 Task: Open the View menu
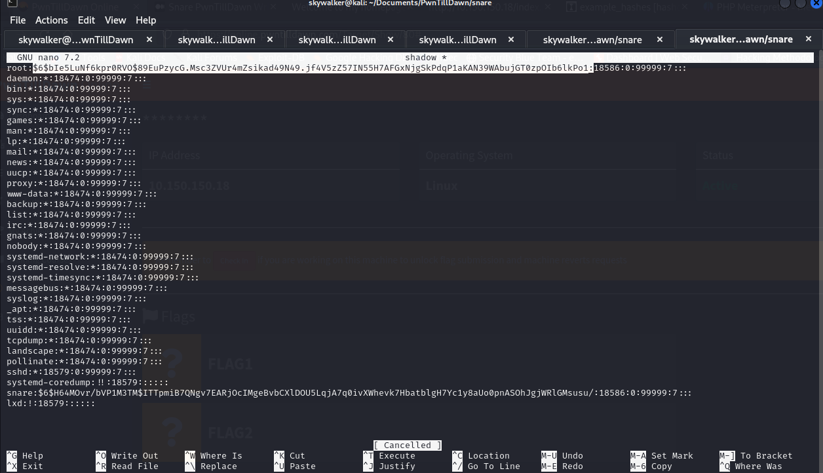point(115,20)
